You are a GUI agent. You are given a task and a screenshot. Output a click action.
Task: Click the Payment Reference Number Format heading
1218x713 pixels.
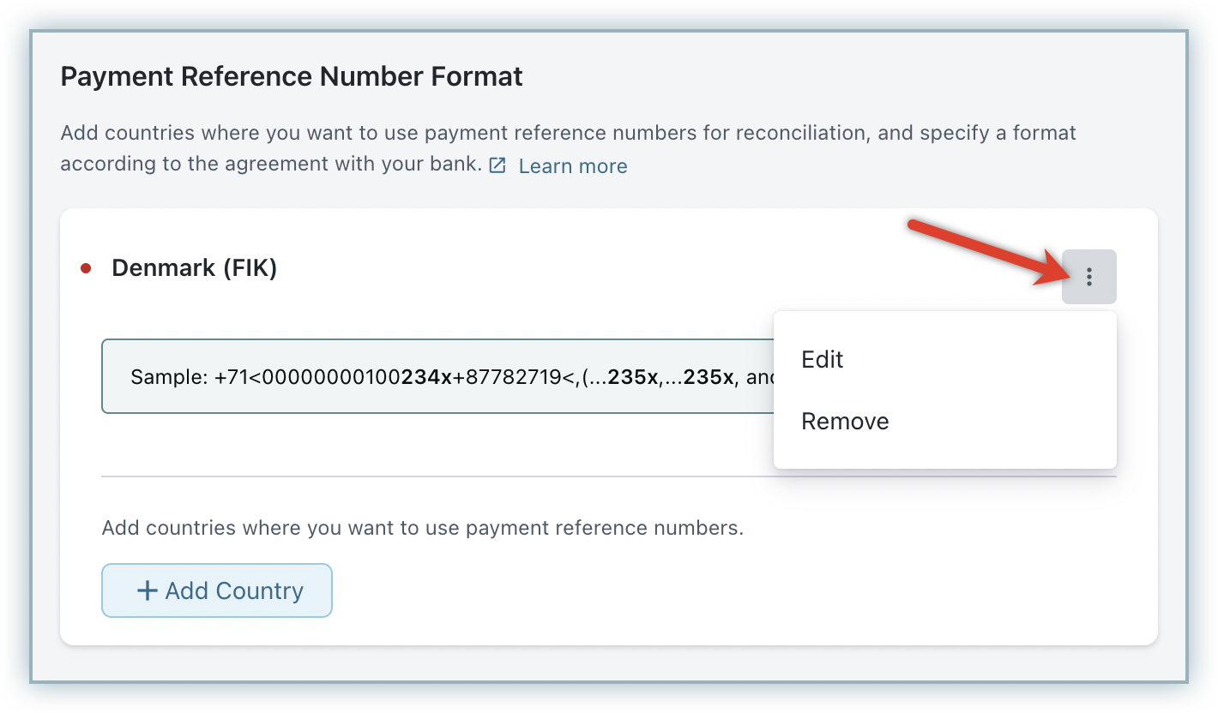[x=292, y=77]
